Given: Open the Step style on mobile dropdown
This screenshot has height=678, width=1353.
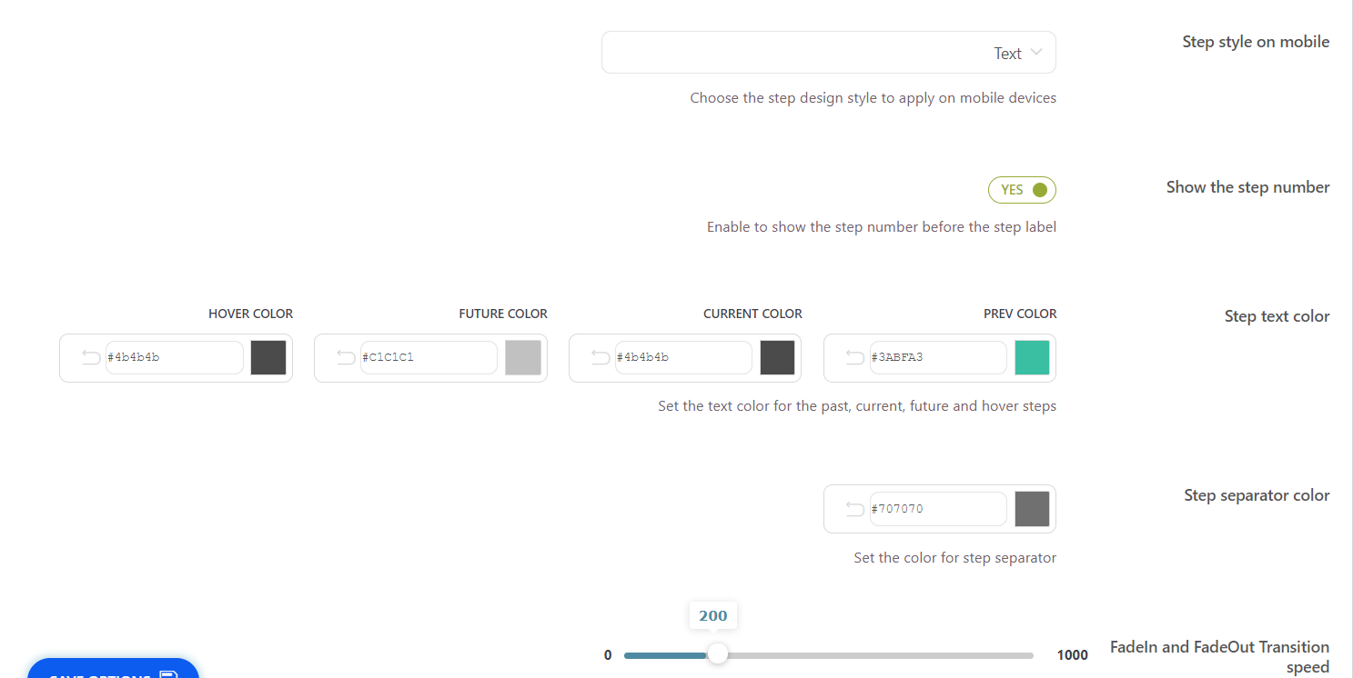Looking at the screenshot, I should coord(828,53).
